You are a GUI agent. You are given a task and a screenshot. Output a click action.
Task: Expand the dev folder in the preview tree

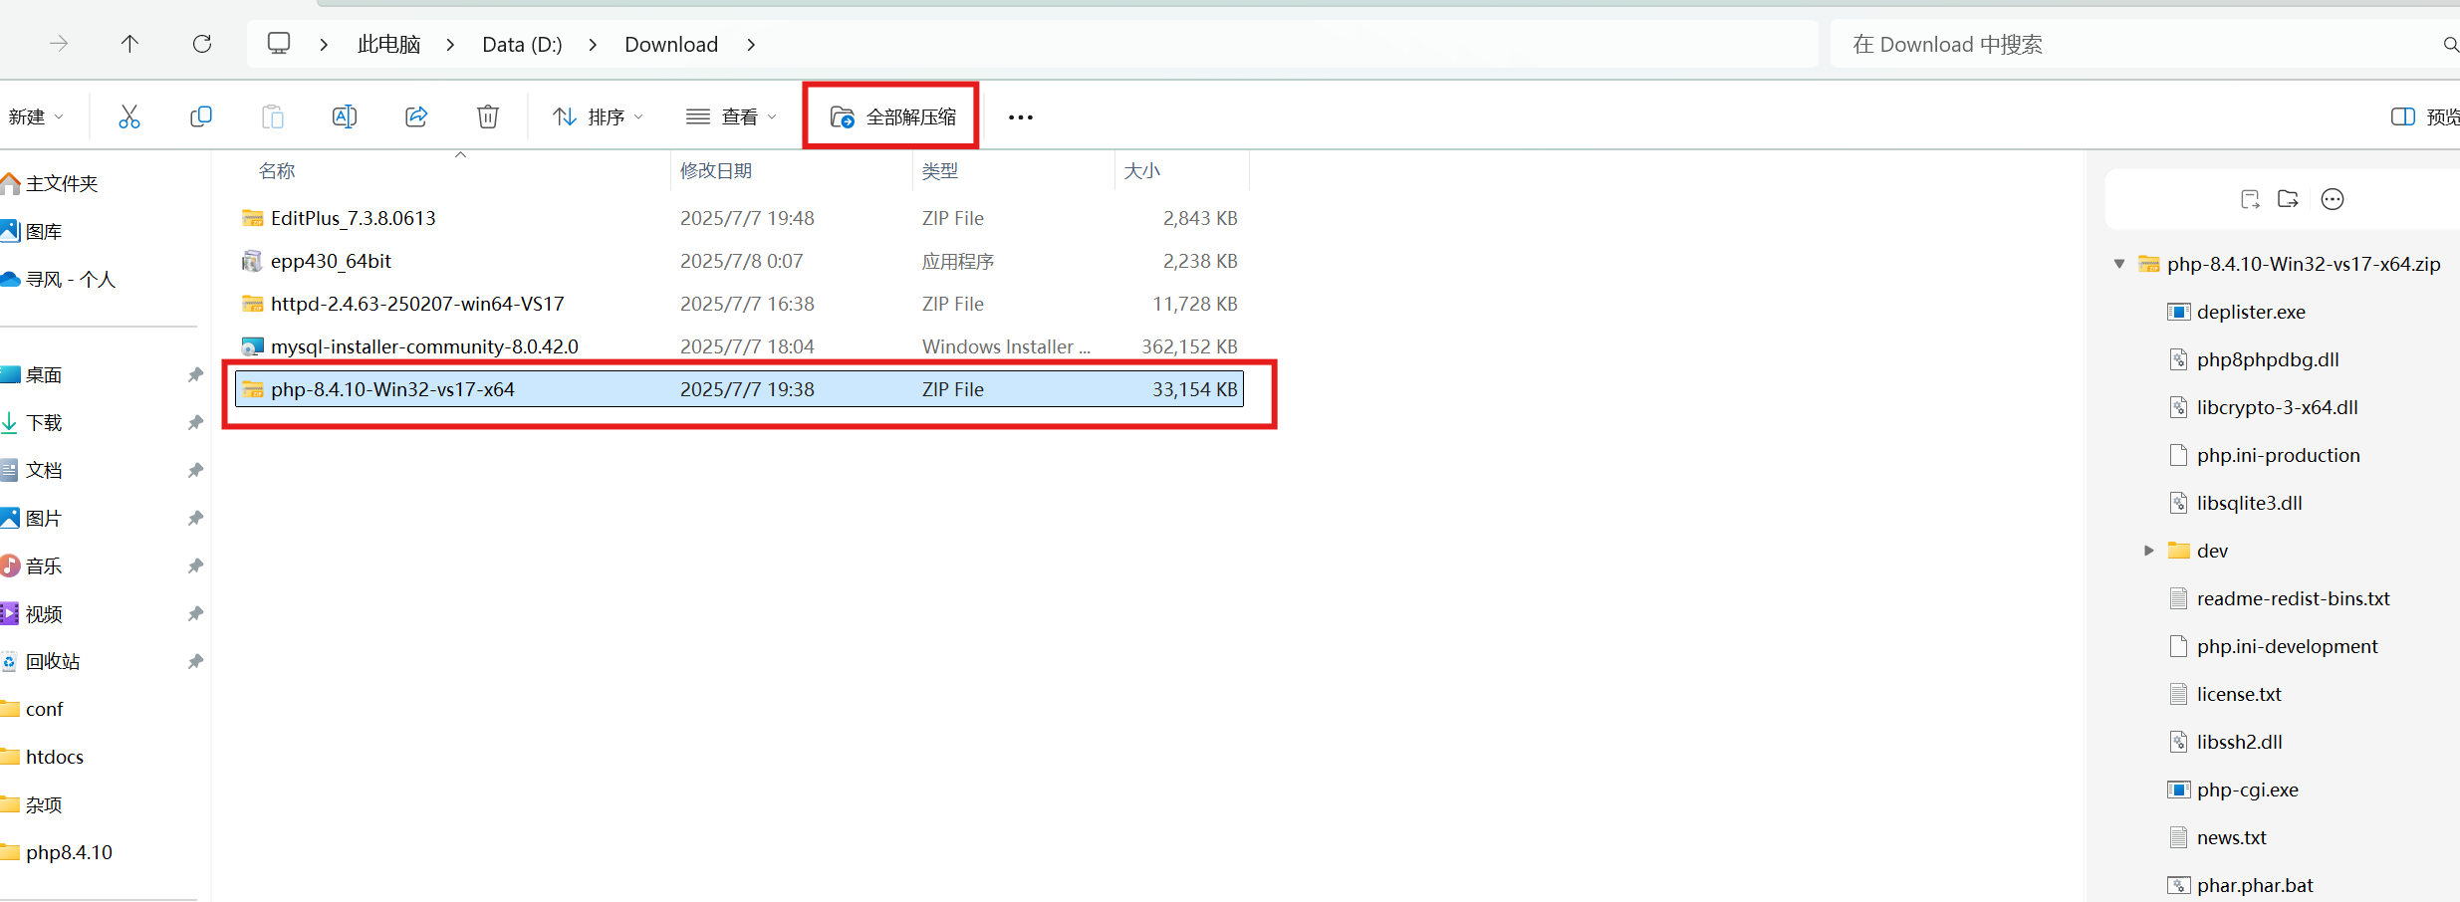click(2148, 550)
